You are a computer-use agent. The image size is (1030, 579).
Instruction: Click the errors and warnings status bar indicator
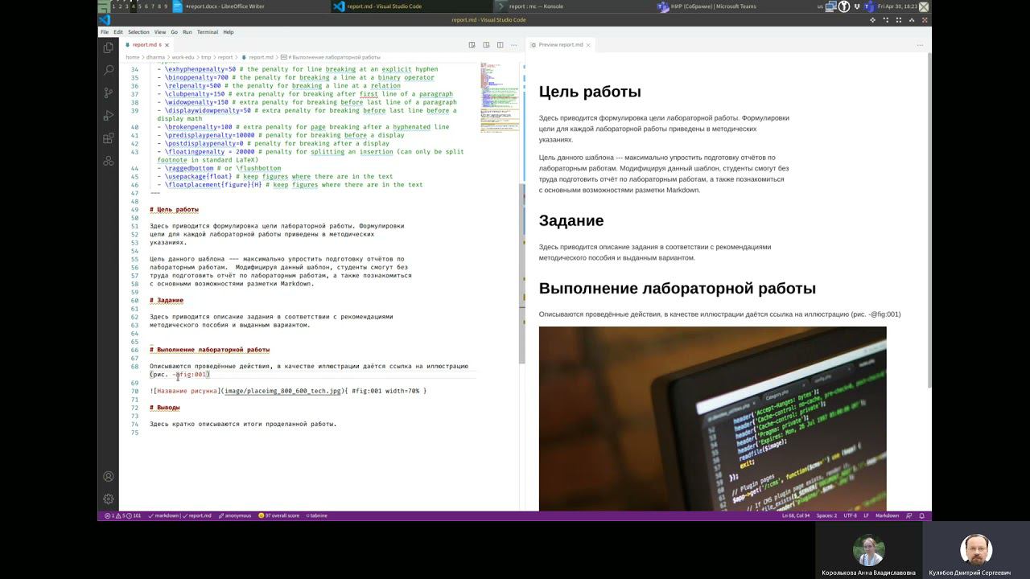click(123, 515)
